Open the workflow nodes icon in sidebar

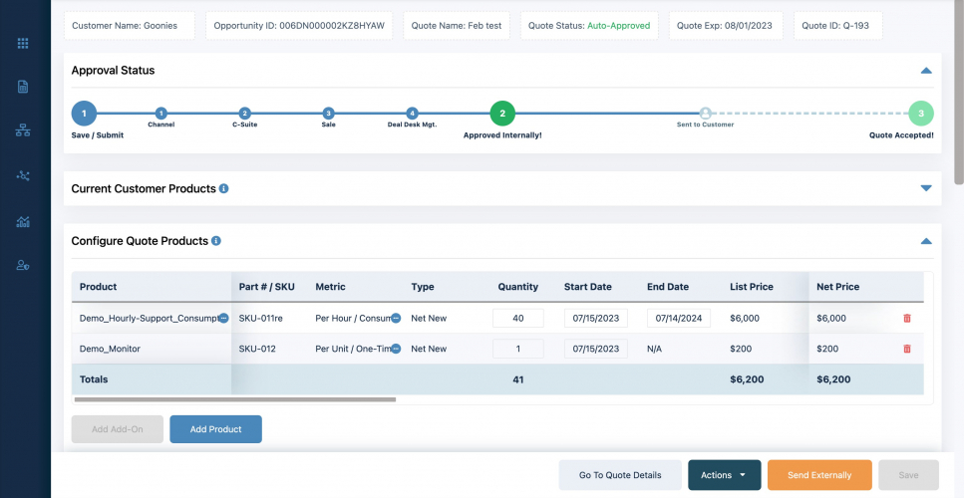23,175
